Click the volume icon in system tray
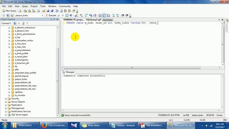This screenshot has width=229, height=129. coord(206,125)
